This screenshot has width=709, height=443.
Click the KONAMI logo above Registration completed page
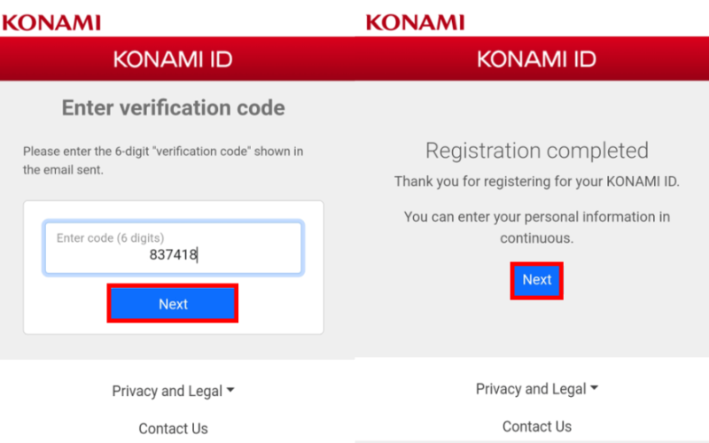point(415,23)
